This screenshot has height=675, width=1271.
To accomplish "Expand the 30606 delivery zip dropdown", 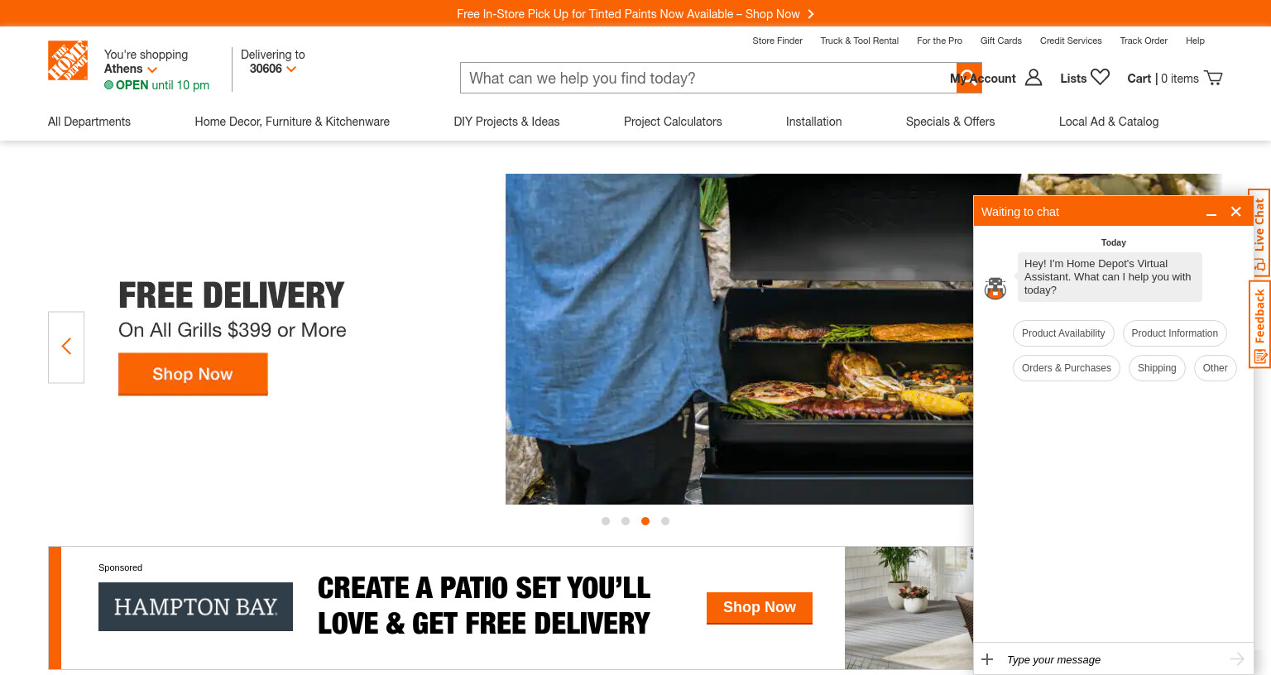I will 273,69.
